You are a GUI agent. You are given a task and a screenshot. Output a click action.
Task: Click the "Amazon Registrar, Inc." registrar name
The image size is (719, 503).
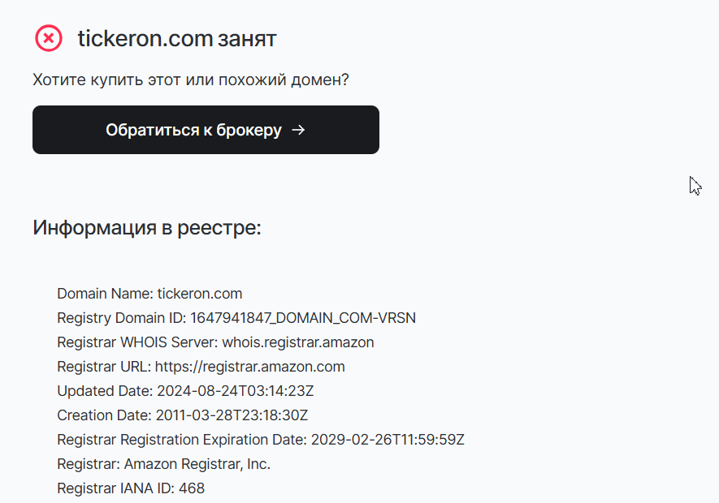coord(197,464)
